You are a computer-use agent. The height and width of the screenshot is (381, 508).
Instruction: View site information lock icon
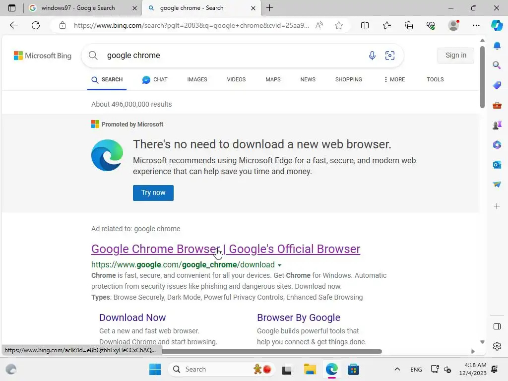click(x=63, y=25)
